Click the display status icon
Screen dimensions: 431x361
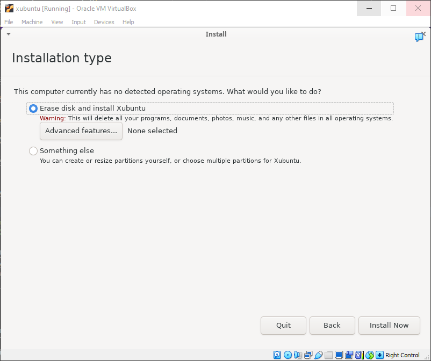(339, 355)
